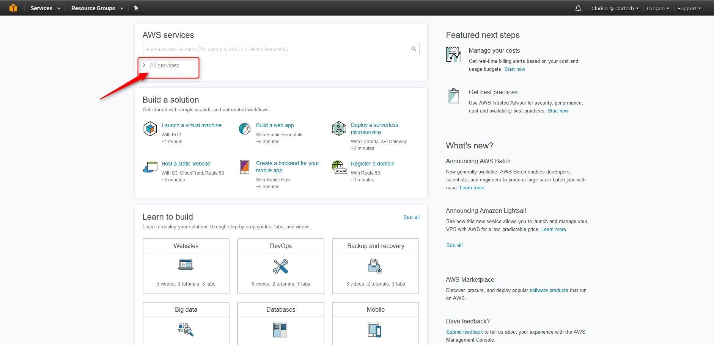Open the Clarisa @ clartech account menu
The image size is (714, 345).
(615, 8)
